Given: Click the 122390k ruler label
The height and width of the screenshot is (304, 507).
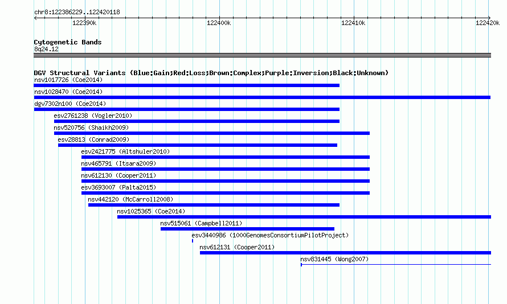Looking at the screenshot, I should [x=84, y=23].
